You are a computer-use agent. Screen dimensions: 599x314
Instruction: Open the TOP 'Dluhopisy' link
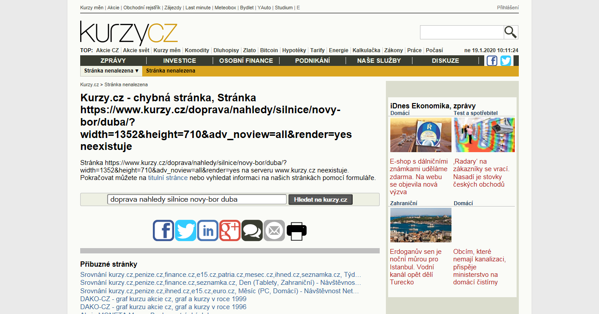226,50
